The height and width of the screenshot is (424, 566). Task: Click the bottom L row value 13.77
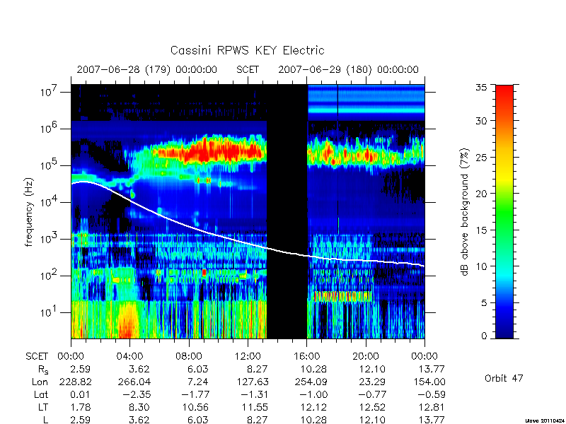[x=432, y=420]
